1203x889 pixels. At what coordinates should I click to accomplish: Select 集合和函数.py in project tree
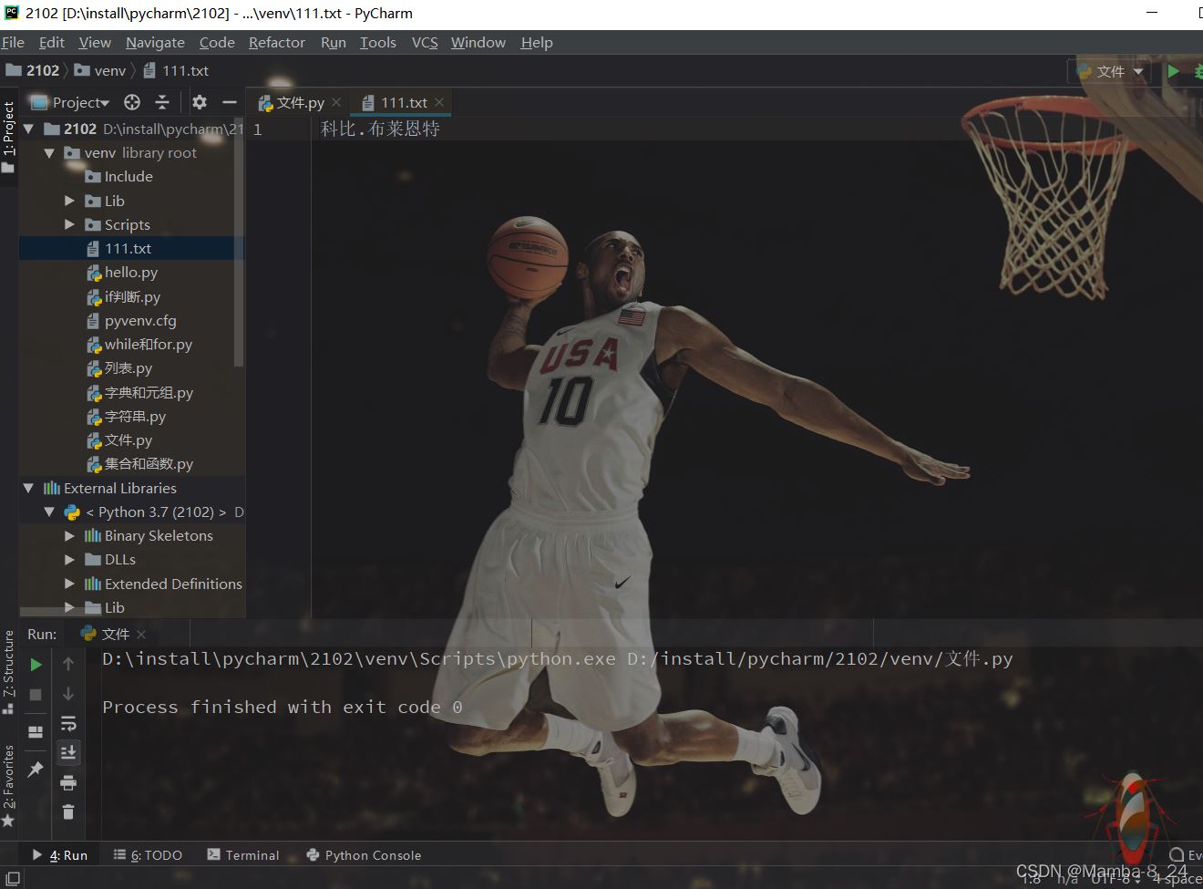149,464
